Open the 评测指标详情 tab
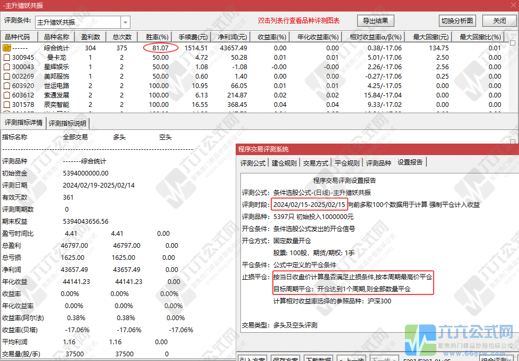The image size is (519, 361). (x=24, y=123)
